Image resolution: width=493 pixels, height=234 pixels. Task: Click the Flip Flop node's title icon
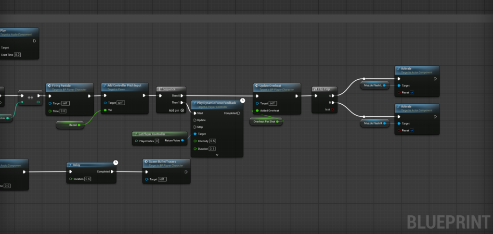pos(316,89)
